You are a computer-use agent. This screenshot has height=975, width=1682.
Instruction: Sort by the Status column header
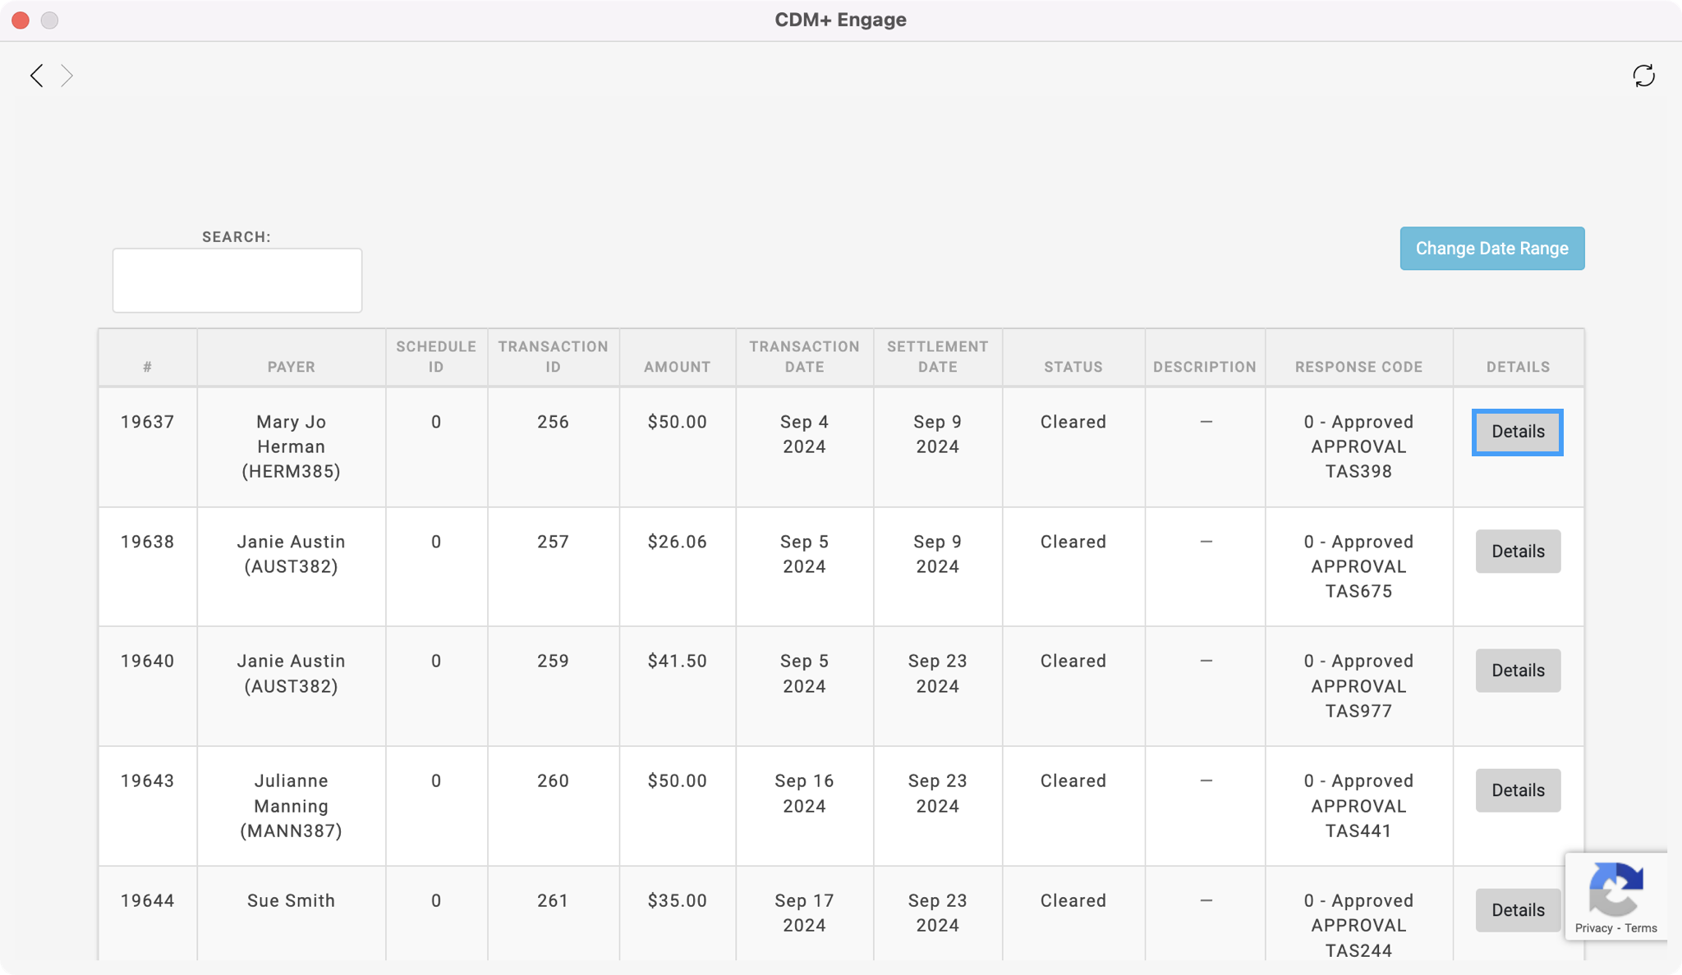[1073, 367]
